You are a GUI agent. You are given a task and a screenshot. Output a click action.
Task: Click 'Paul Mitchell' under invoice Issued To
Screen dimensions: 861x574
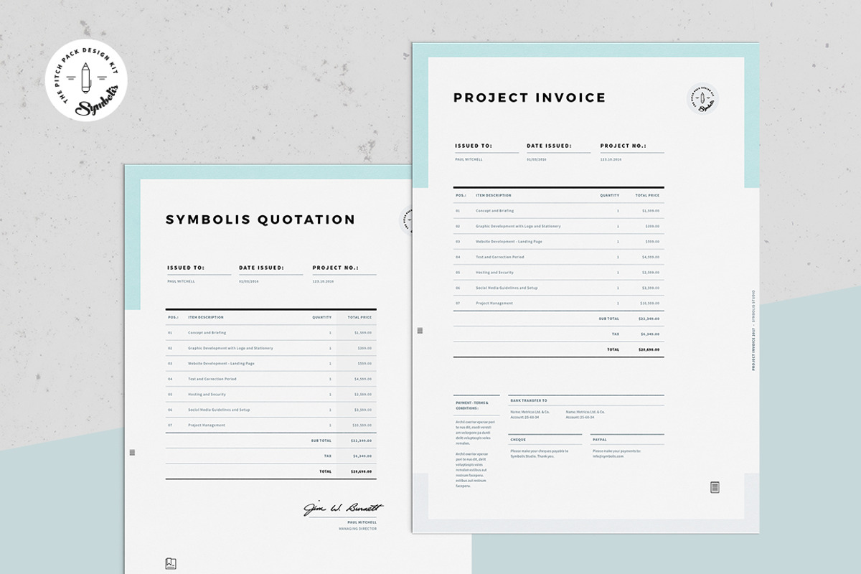469,159
